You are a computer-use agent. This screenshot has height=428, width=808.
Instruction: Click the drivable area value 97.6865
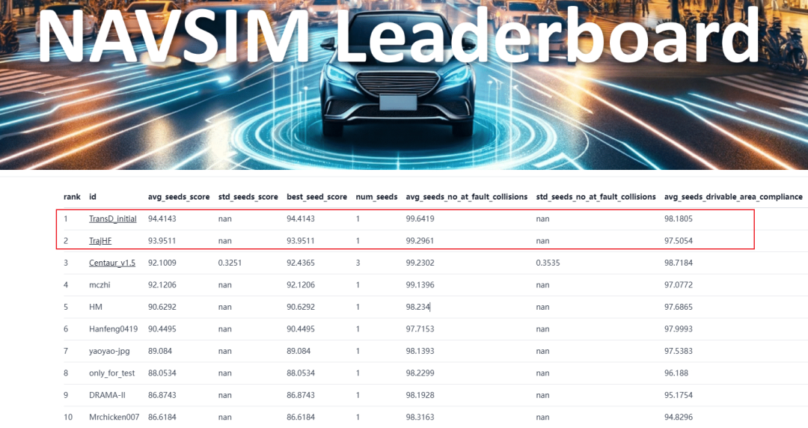pyautogui.click(x=679, y=307)
